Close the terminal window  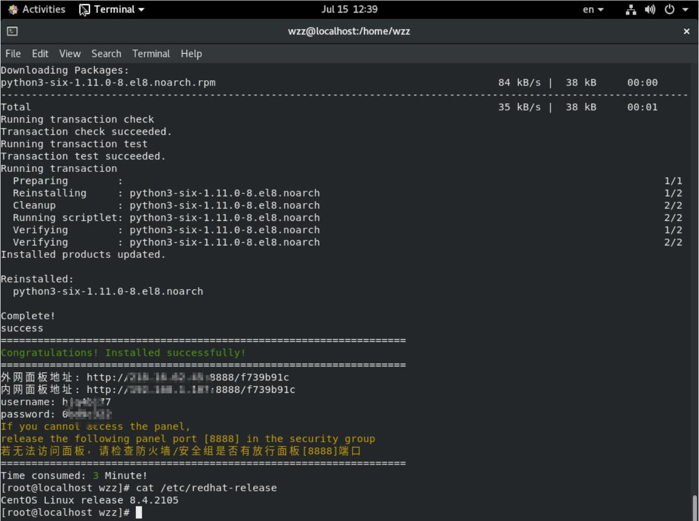(x=686, y=31)
